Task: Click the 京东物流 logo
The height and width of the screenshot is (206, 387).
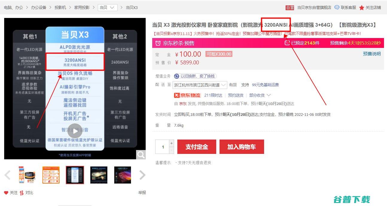Action: tap(188, 95)
